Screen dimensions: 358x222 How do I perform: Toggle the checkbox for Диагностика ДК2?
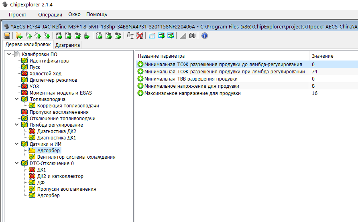[x=32, y=131]
